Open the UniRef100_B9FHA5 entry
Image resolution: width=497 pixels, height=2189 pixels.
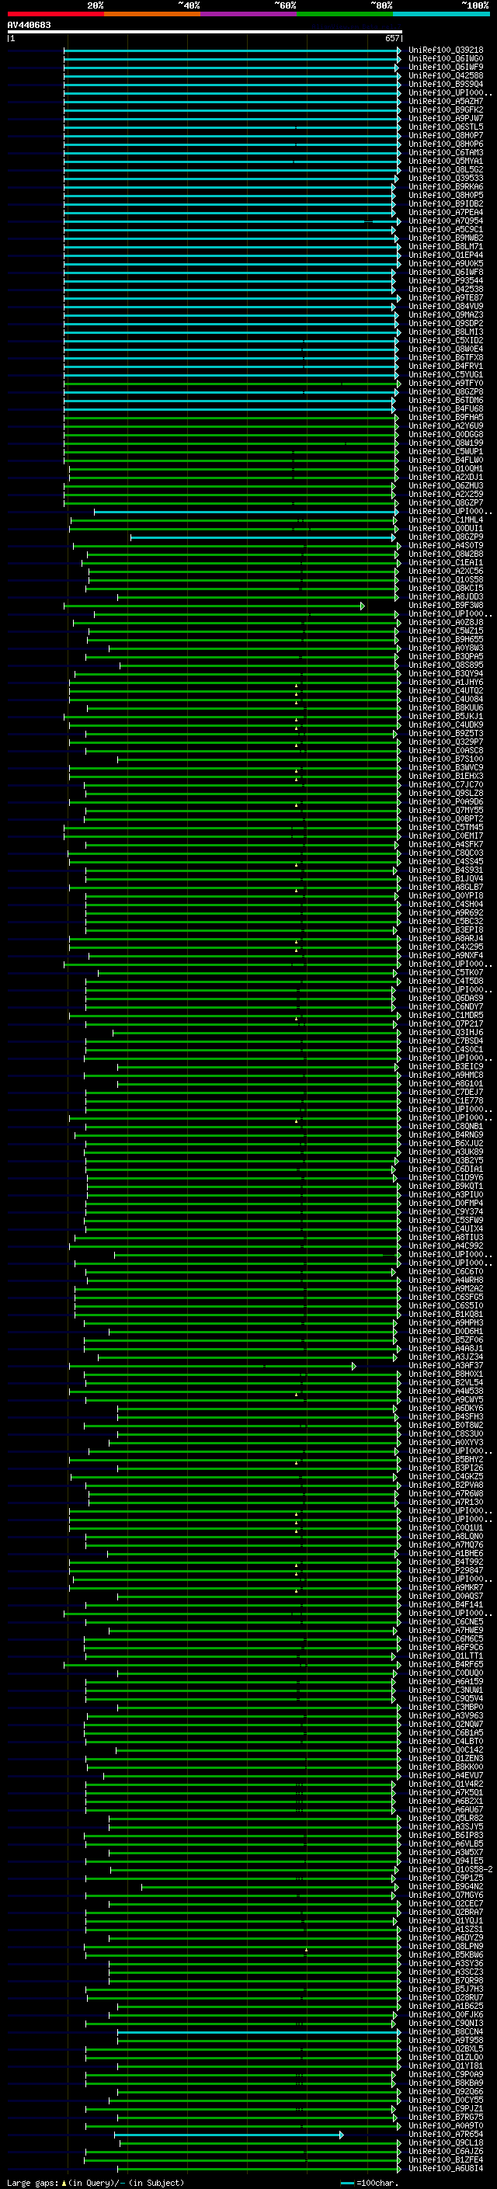click(x=446, y=417)
